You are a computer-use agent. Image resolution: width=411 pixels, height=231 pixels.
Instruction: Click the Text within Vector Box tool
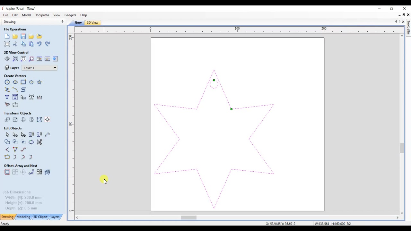coord(15,97)
